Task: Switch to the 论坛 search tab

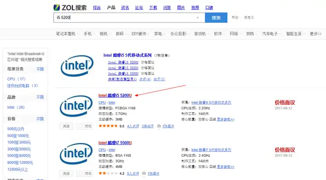Action: pyautogui.click(x=139, y=8)
